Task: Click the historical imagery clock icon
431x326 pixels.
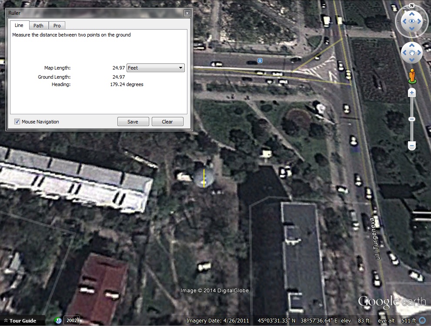Action: click(x=58, y=321)
